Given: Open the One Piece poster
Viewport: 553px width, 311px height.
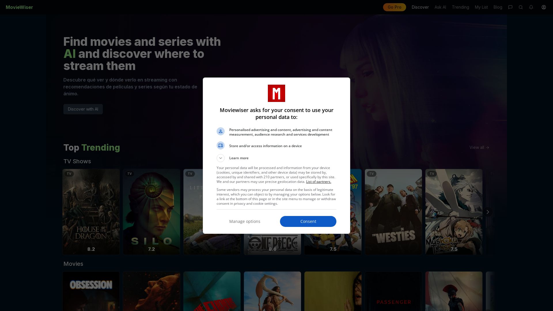Looking at the screenshot, I should tap(272, 244).
